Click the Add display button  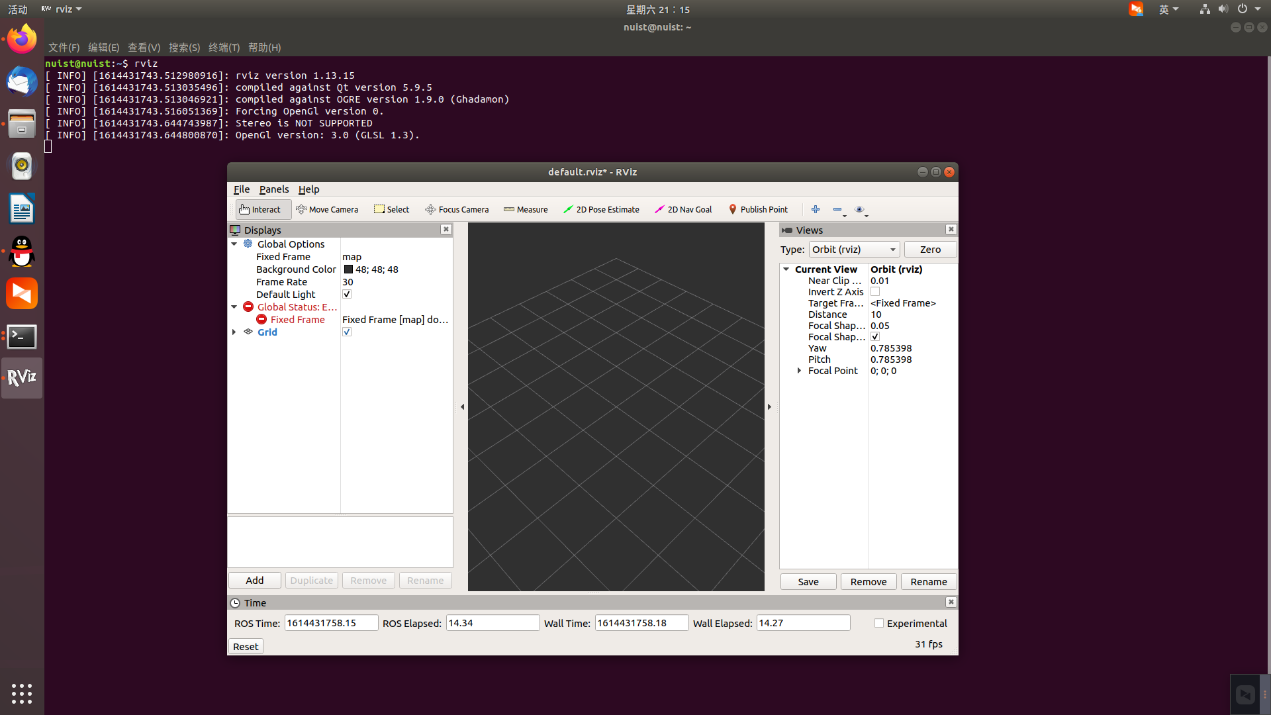click(254, 580)
